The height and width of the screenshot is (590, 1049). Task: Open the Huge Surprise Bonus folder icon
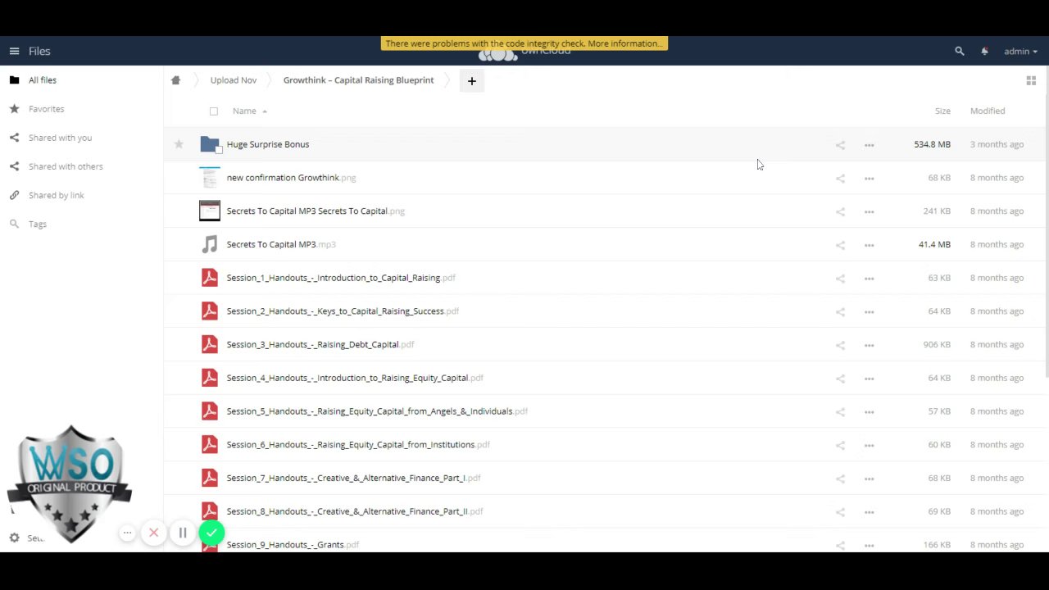point(210,144)
